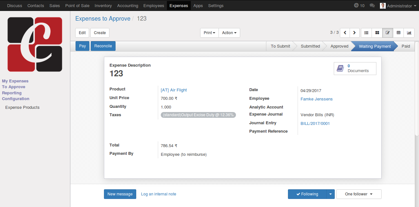Open the BILL/2017/0001 journal entry link
419x207 pixels.
[315, 124]
